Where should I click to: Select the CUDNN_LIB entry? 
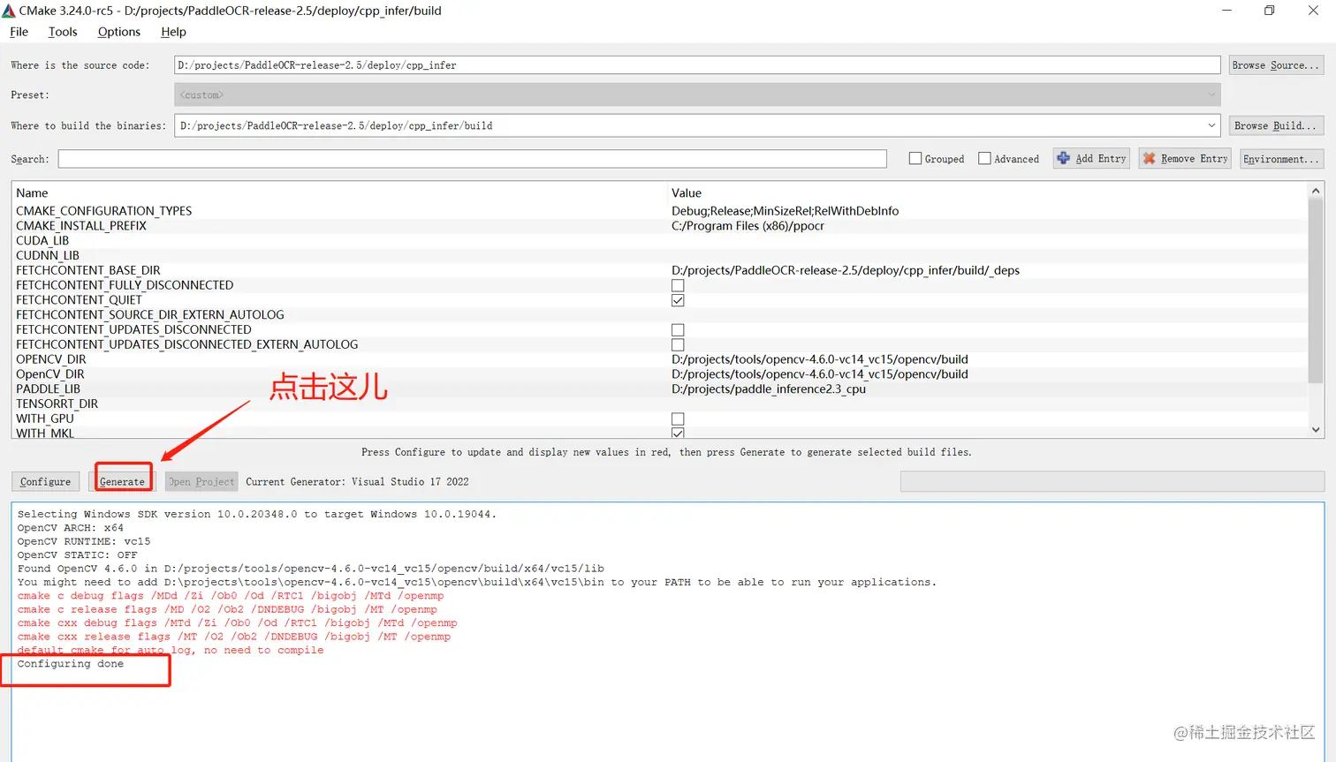pyautogui.click(x=48, y=255)
